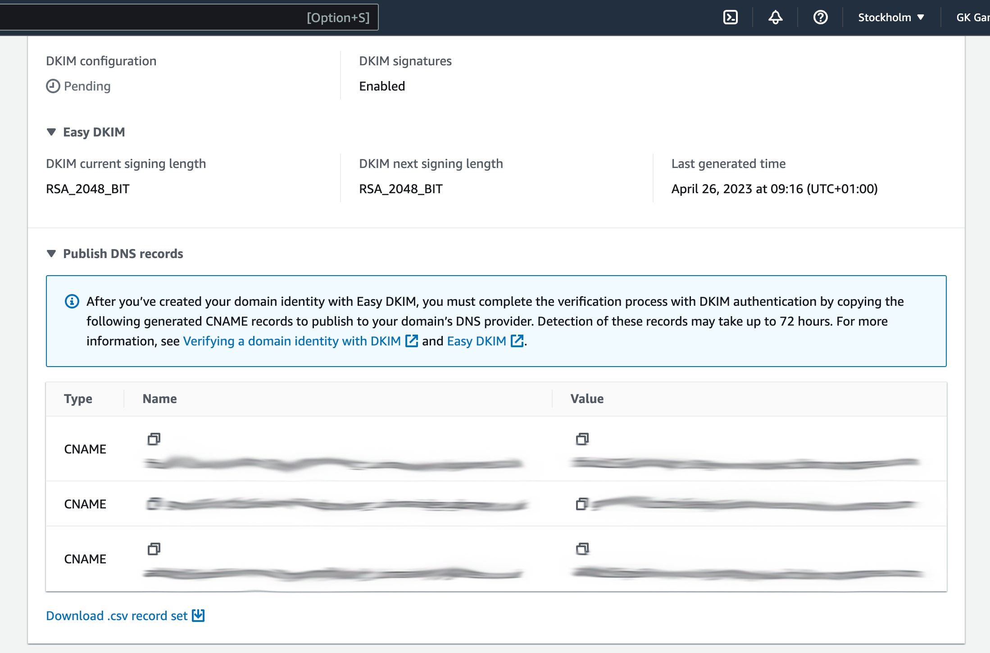
Task: Copy the third CNAME record value
Action: pyautogui.click(x=582, y=549)
